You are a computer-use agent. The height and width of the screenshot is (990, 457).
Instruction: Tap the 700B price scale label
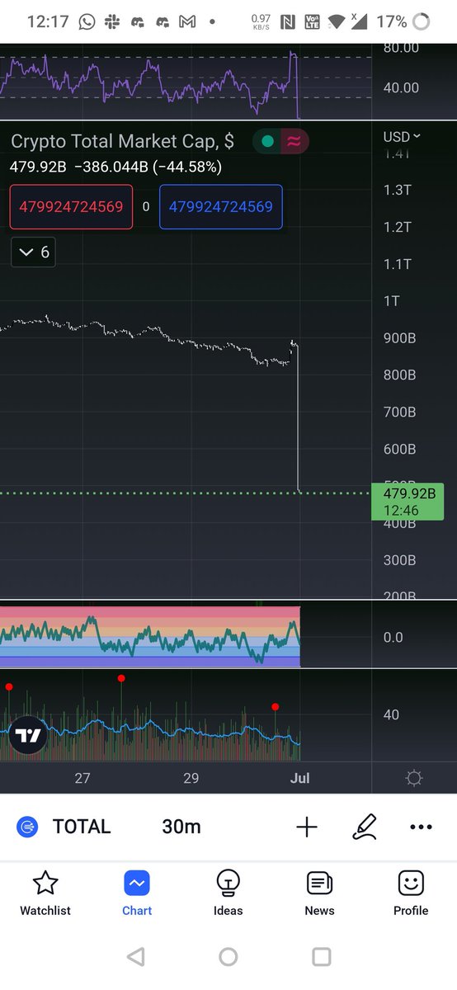tap(398, 412)
